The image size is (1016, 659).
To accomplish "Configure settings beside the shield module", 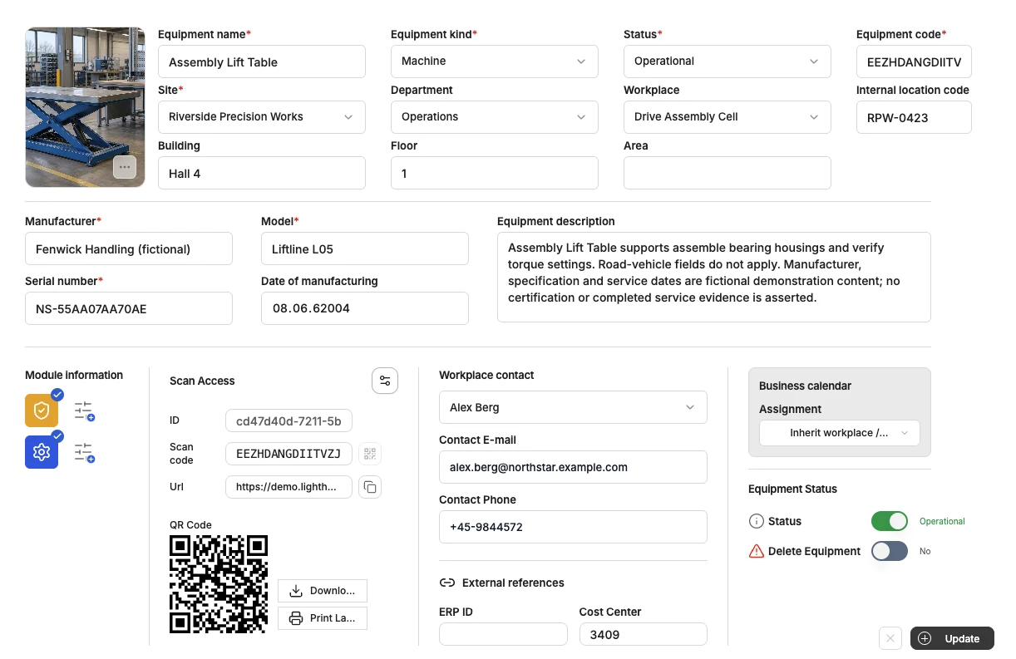I will 84,411.
